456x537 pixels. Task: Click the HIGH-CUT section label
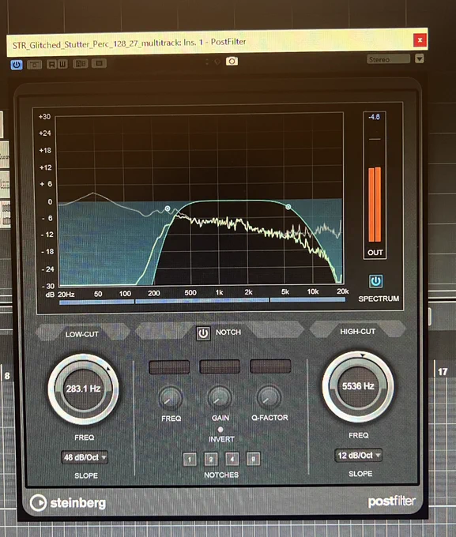pyautogui.click(x=357, y=332)
